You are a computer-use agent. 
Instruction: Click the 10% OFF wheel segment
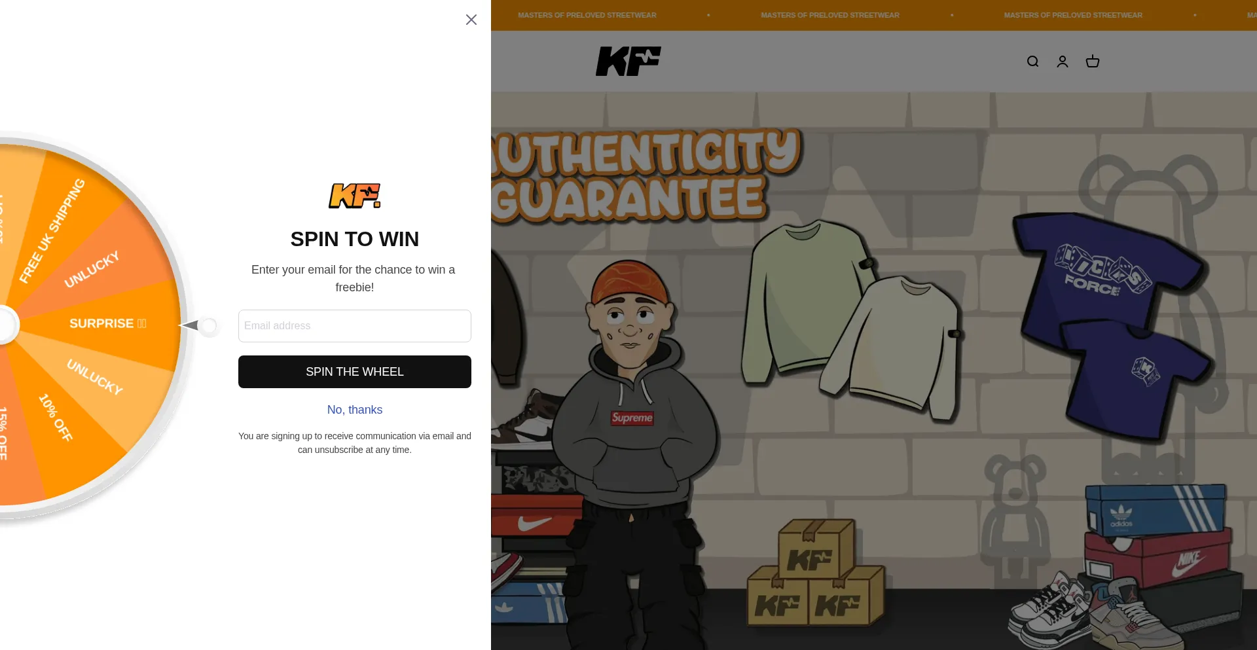pos(56,418)
